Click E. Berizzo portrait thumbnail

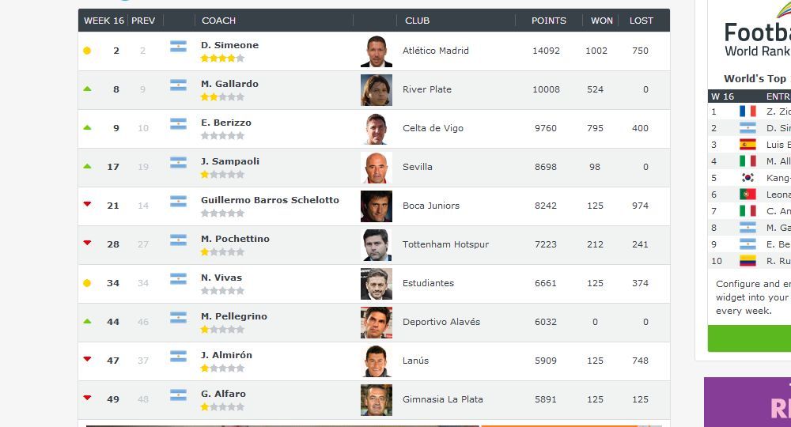coord(376,129)
